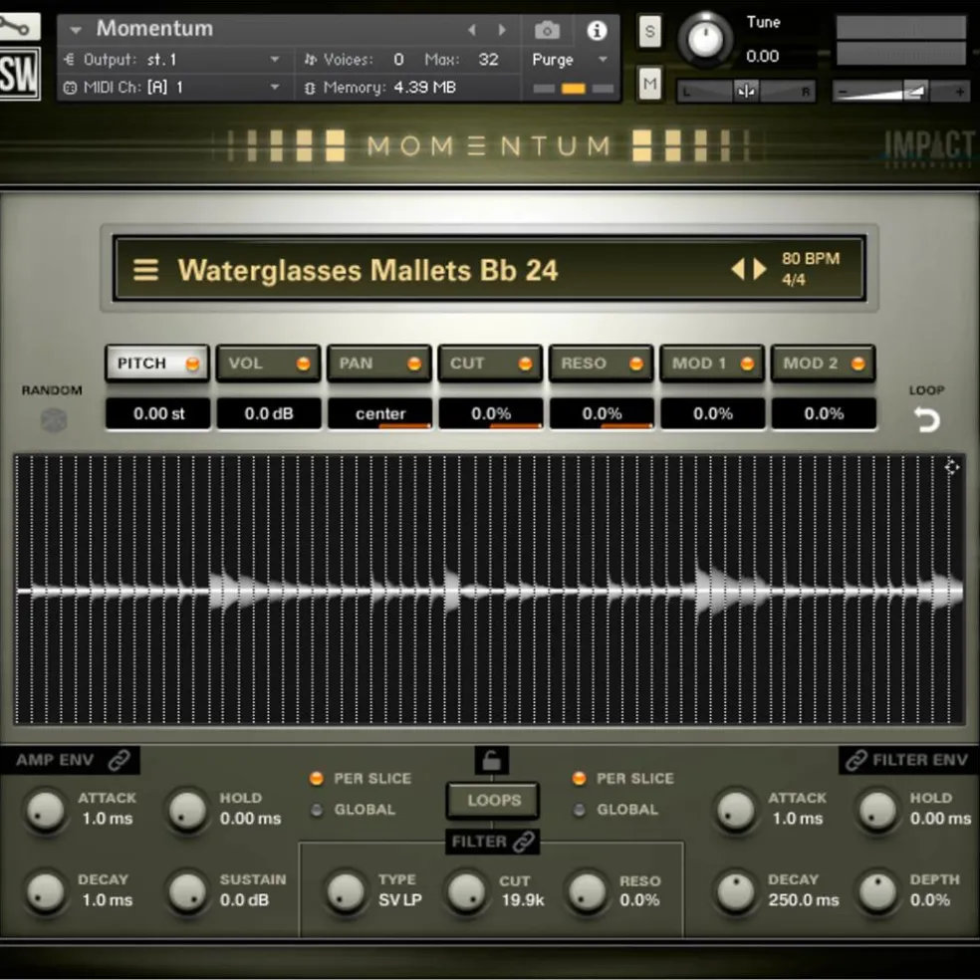This screenshot has width=980, height=980.
Task: Select the VOL tab
Action: 268,364
